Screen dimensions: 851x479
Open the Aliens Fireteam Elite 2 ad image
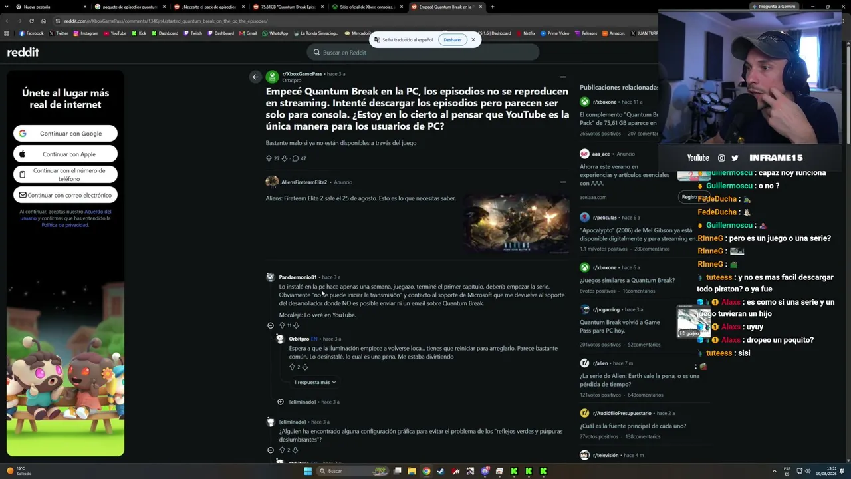point(516,224)
